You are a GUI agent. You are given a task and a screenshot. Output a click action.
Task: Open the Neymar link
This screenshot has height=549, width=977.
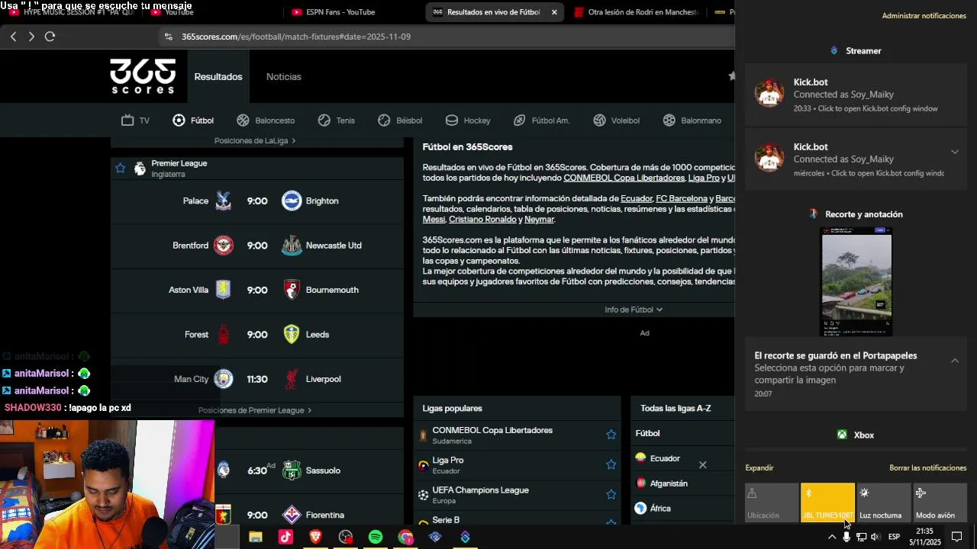539,219
